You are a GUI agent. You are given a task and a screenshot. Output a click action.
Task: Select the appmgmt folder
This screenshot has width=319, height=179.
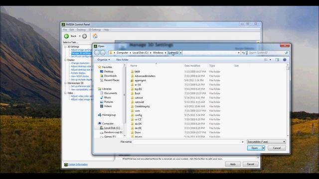coord(140,81)
